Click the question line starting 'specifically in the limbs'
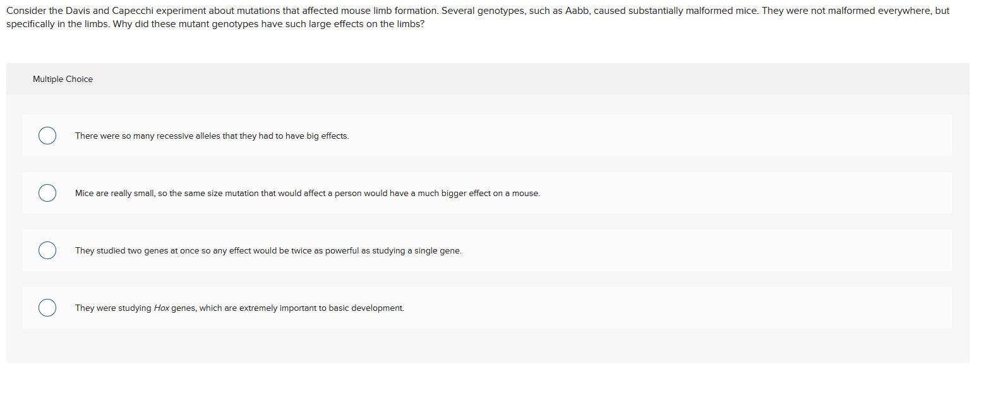 (215, 24)
